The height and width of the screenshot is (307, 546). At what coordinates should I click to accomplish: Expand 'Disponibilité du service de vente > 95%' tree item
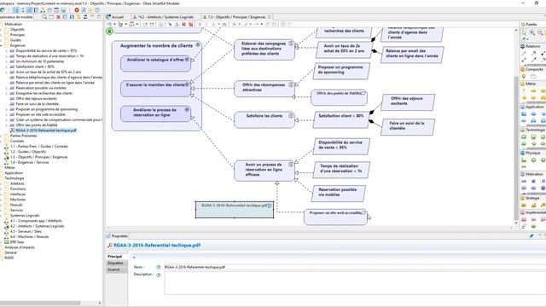(x=7, y=51)
